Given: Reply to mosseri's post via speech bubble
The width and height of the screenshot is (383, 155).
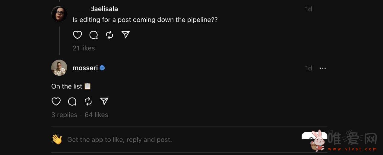Looking at the screenshot, I should 72,101.
